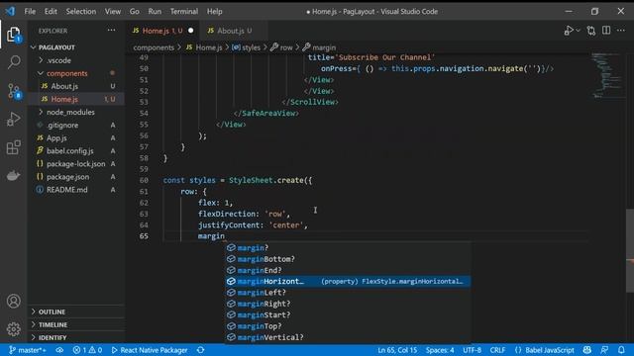Split the editor to the right
This screenshot has width=634, height=356.
pyautogui.click(x=606, y=31)
